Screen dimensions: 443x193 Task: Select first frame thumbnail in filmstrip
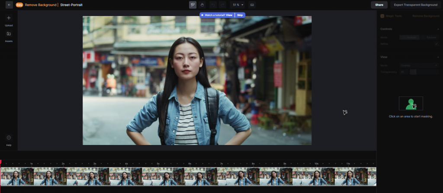[x=17, y=176]
